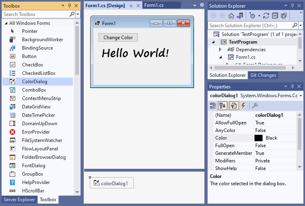Screen dimensions: 305x206
Task: Toggle the Properties view button
Action: 234,106
